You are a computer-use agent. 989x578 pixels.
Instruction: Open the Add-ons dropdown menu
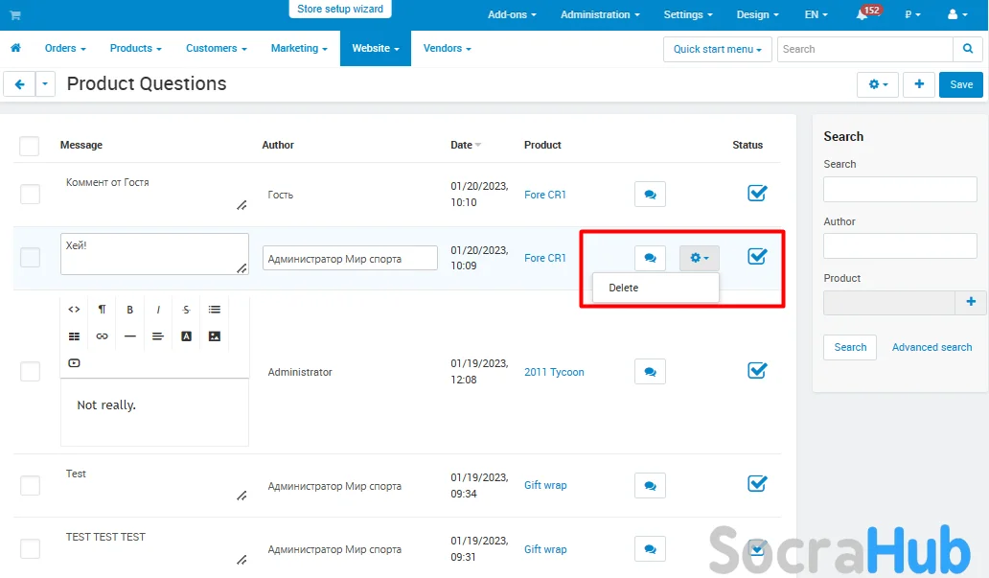[512, 14]
